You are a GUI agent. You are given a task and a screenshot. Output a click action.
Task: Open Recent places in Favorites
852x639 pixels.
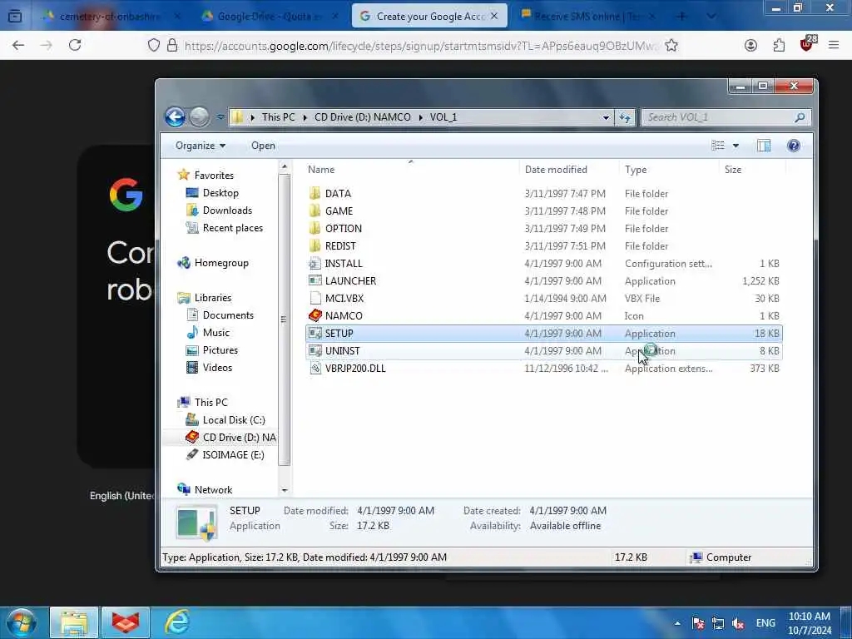pyautogui.click(x=233, y=228)
